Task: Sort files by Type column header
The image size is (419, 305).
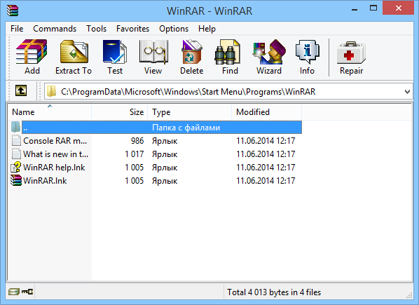Action: tap(189, 112)
